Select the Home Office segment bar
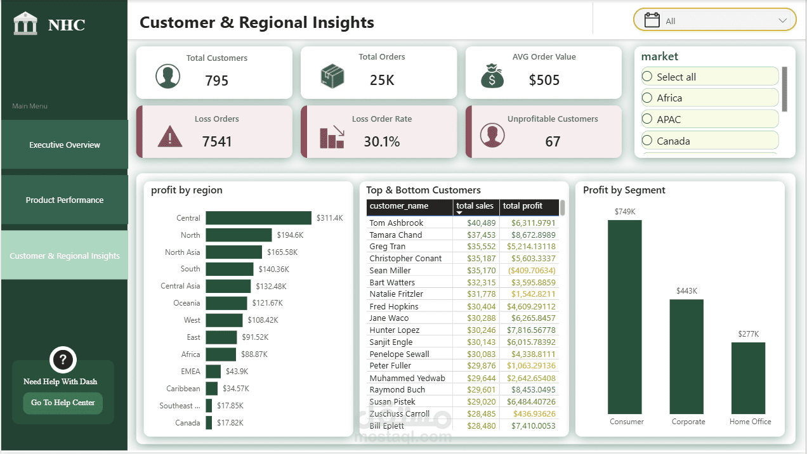Image resolution: width=807 pixels, height=454 pixels. click(748, 378)
